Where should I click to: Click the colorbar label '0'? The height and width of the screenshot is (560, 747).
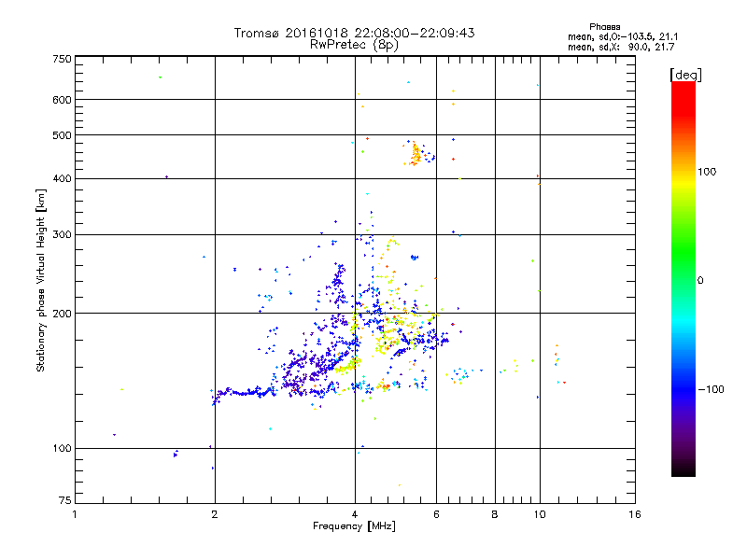[700, 281]
